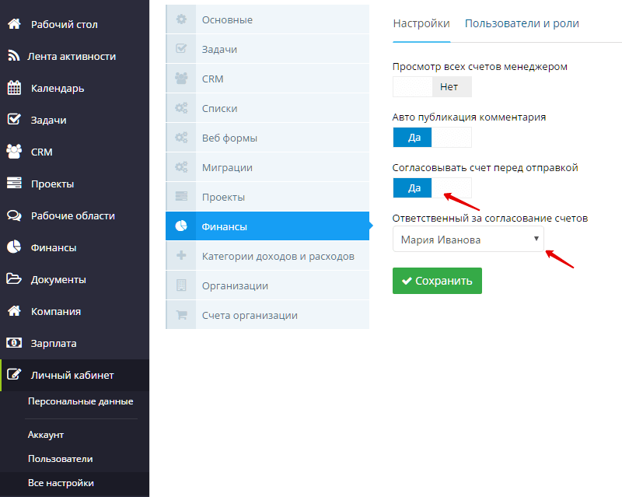Open the Календарь calendar icon

tap(13, 88)
